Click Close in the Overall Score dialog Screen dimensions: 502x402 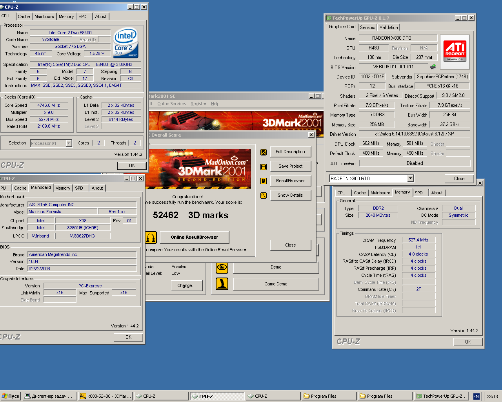click(291, 245)
